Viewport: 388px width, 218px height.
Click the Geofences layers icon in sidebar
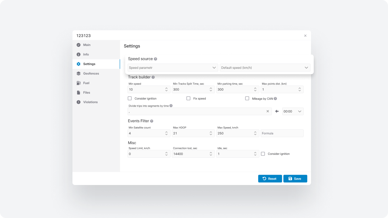coord(79,74)
